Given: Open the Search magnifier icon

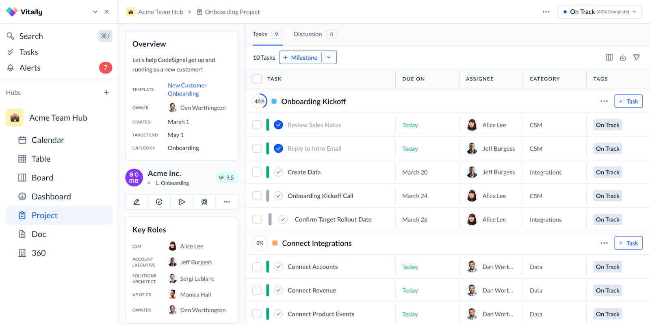Looking at the screenshot, I should 11,36.
